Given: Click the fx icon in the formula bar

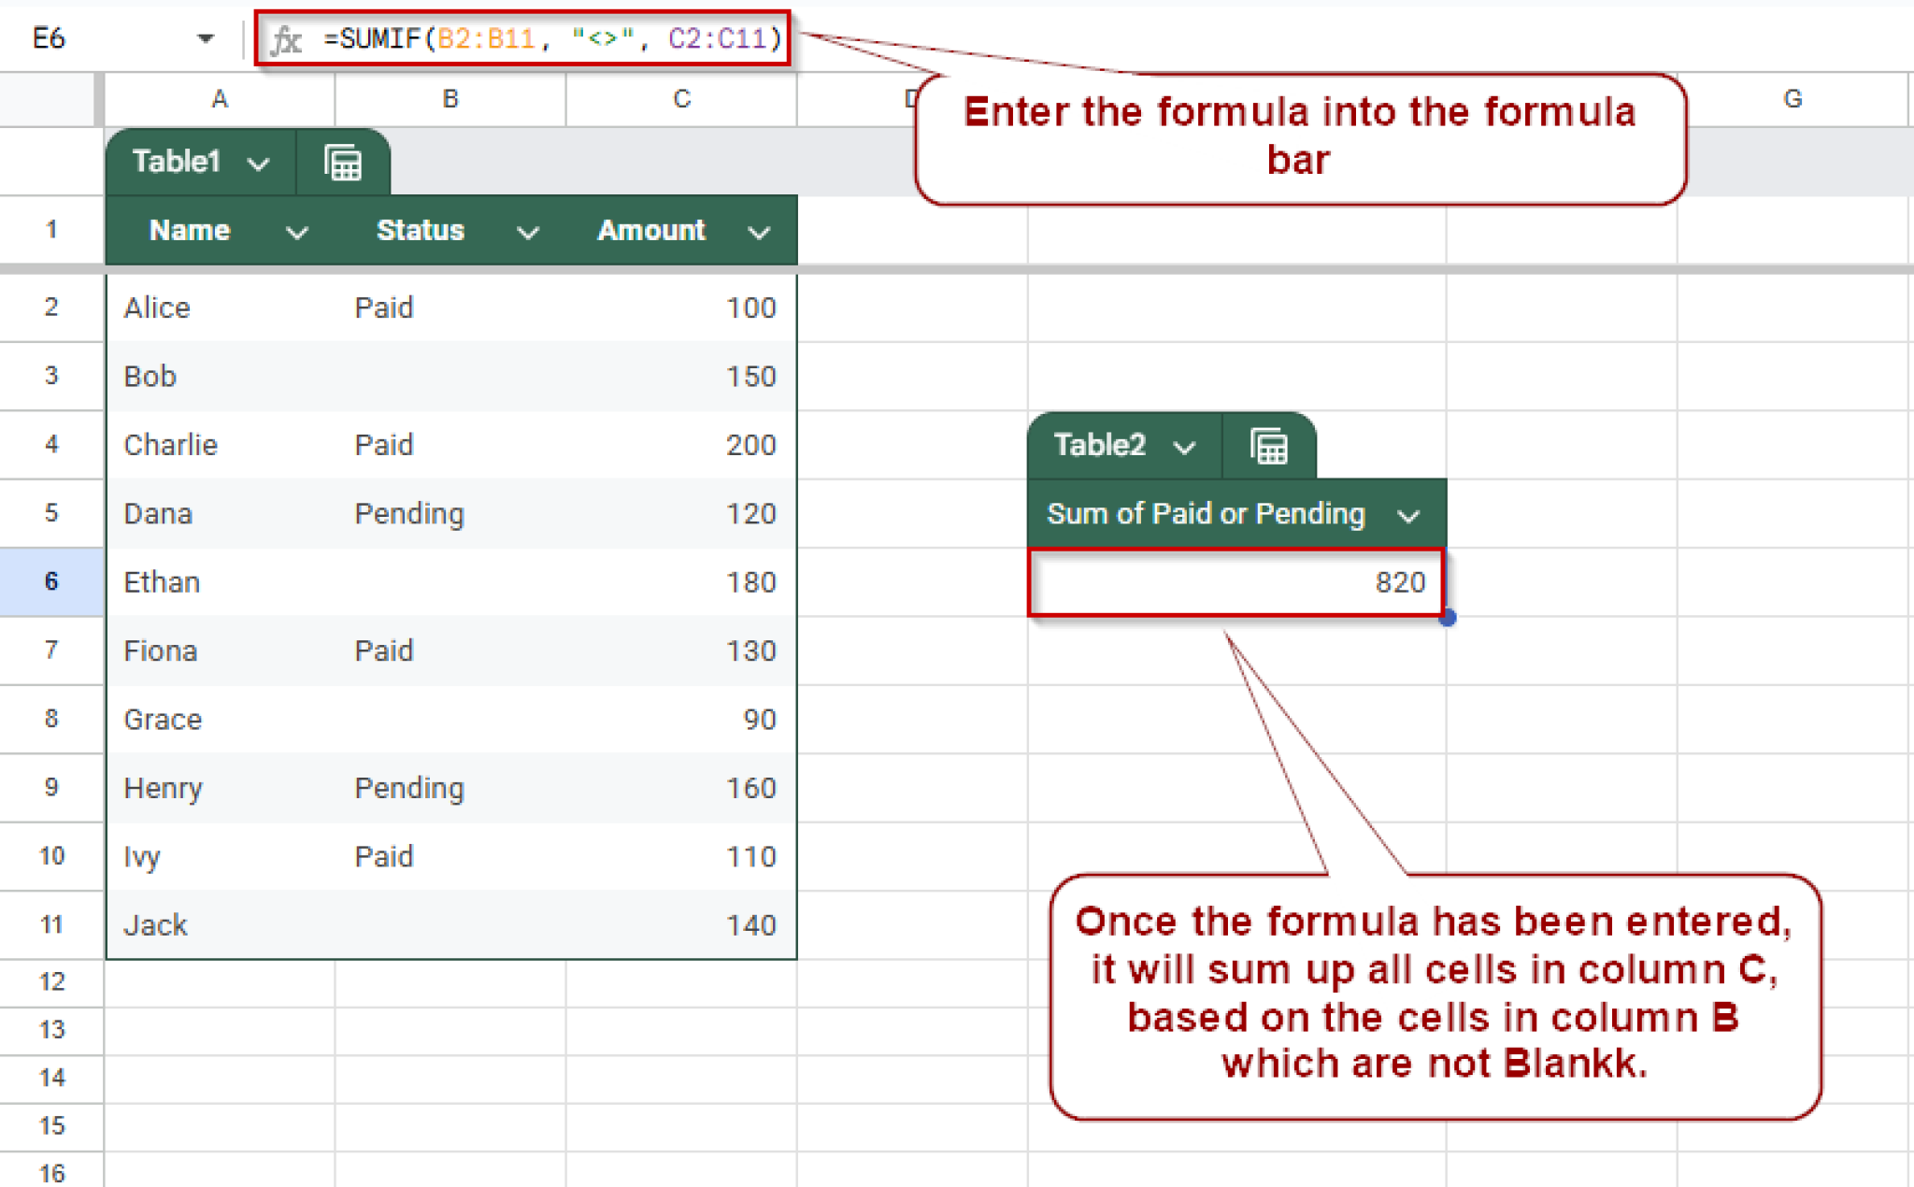Looking at the screenshot, I should [287, 38].
